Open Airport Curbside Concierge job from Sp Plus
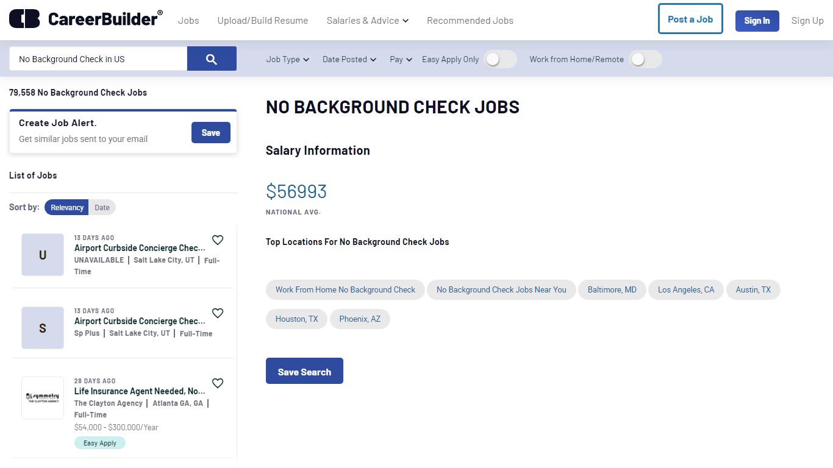The width and height of the screenshot is (833, 468). (140, 321)
